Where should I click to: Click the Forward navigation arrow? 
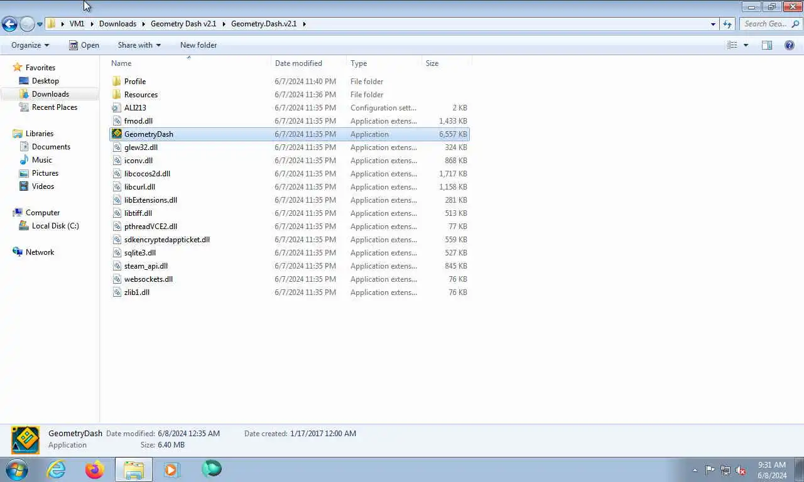pos(27,24)
